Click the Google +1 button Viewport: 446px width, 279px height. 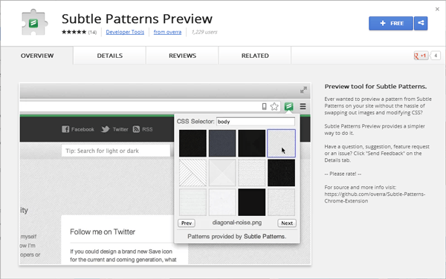pos(421,56)
